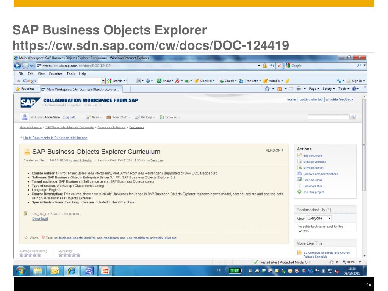Click the Join this project plus icon
This screenshot has height=291, width=388.
[x=299, y=192]
